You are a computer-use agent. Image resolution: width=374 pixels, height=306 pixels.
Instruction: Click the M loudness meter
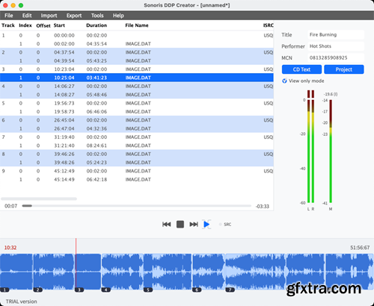point(331,152)
